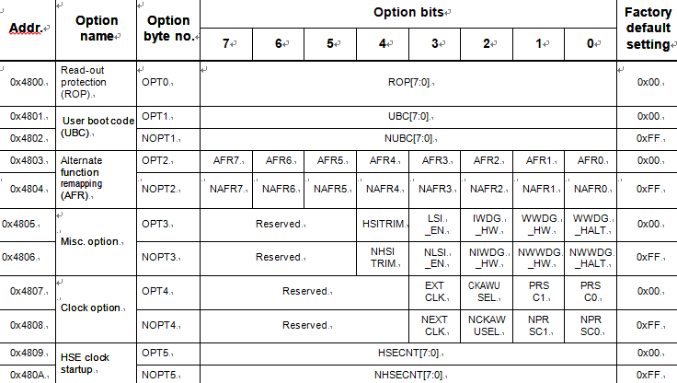The width and height of the screenshot is (677, 383).
Task: Select the NOPT4 option byte cell
Action: pyautogui.click(x=168, y=326)
